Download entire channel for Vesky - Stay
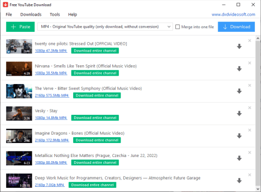The height and width of the screenshot is (192, 261). point(95,118)
